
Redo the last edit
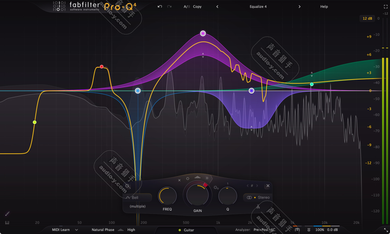coord(169,6)
